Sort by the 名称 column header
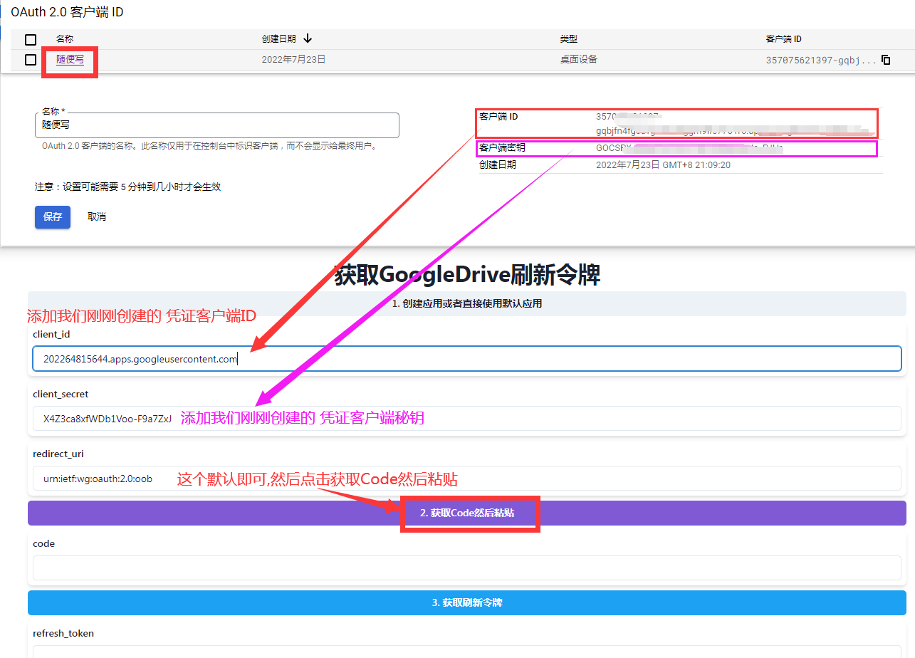Viewport: 915px width, 658px height. 65,39
